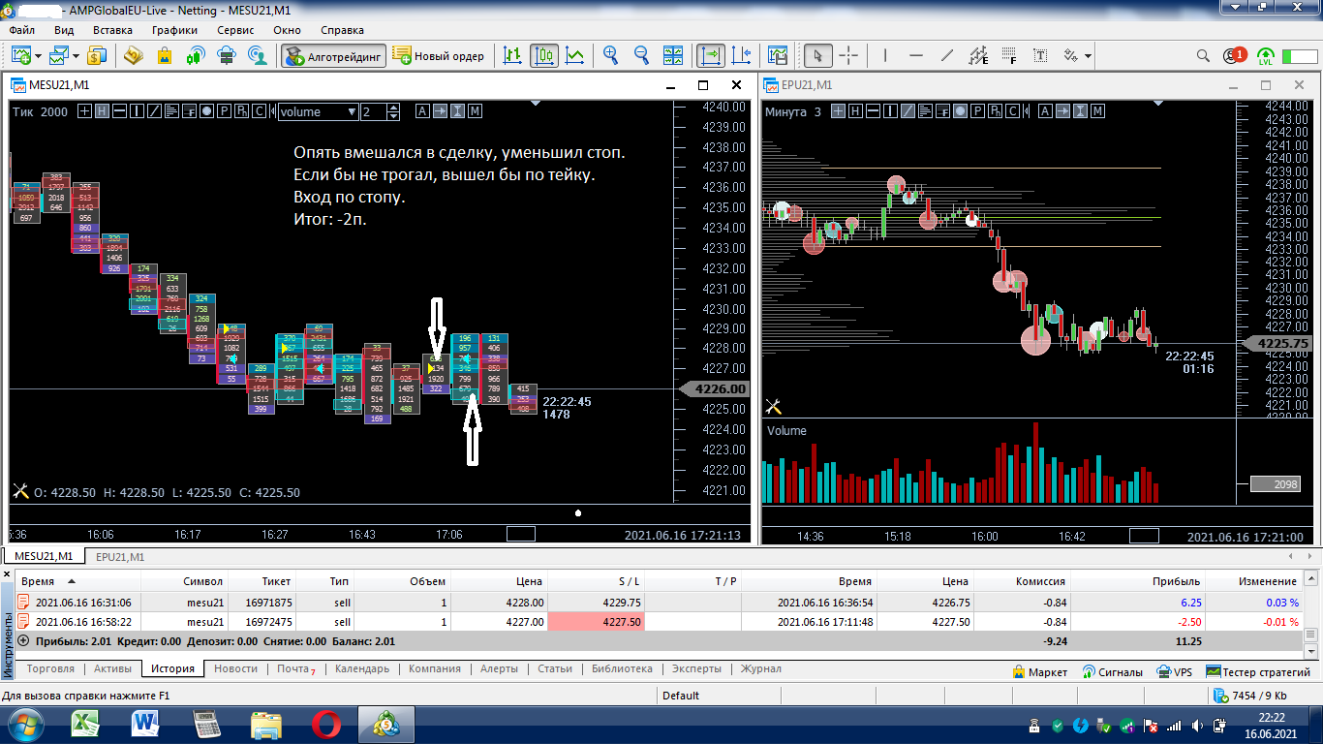
Task: Click the green LVL connection icon
Action: point(1266,55)
